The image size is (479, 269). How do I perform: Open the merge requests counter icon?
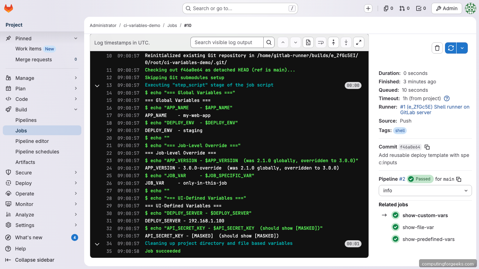pos(402,8)
